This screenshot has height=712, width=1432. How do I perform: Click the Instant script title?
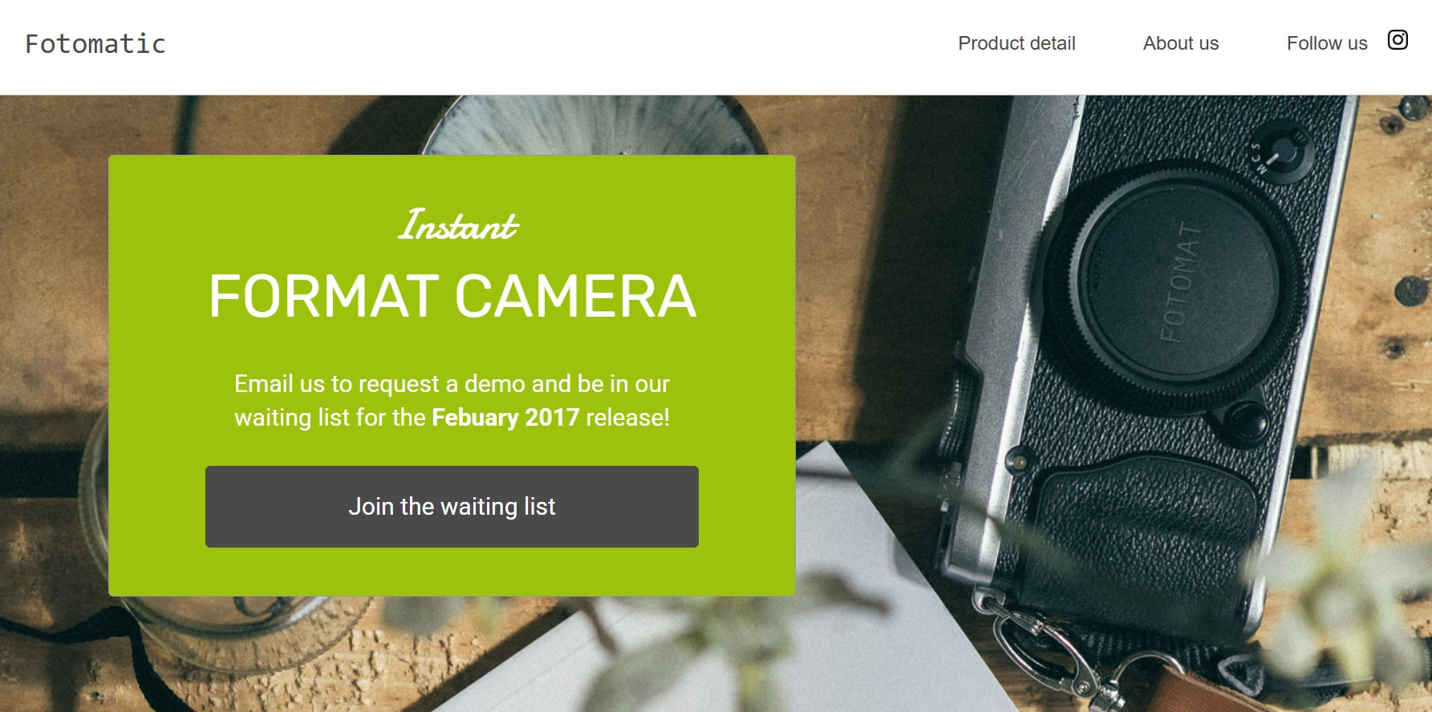pyautogui.click(x=458, y=225)
